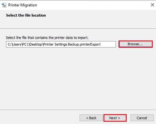Click the 'Users' segment of the path
The height and width of the screenshot is (124, 156).
pos(17,44)
